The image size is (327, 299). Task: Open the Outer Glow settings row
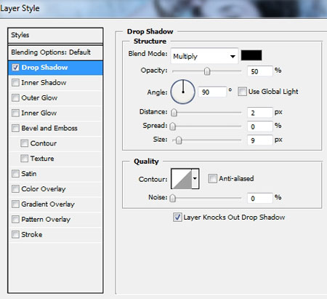click(x=55, y=97)
